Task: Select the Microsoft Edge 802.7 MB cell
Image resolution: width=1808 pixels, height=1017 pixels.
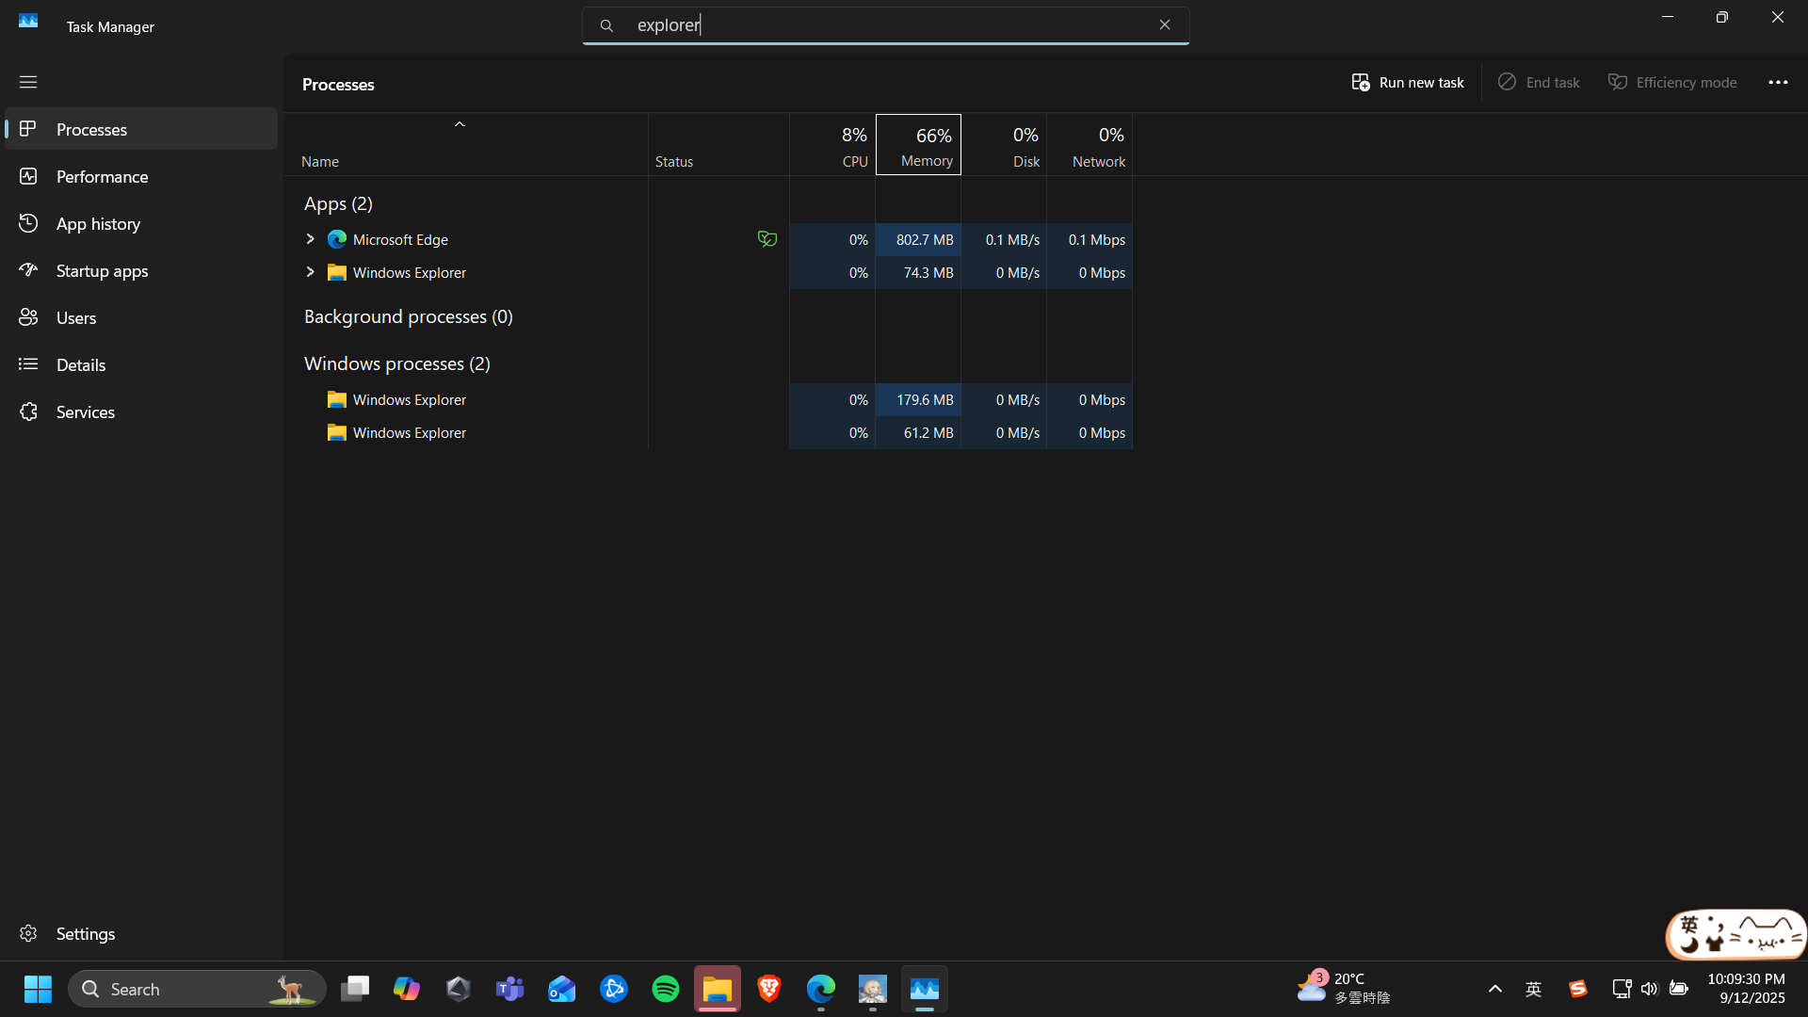Action: 918,239
